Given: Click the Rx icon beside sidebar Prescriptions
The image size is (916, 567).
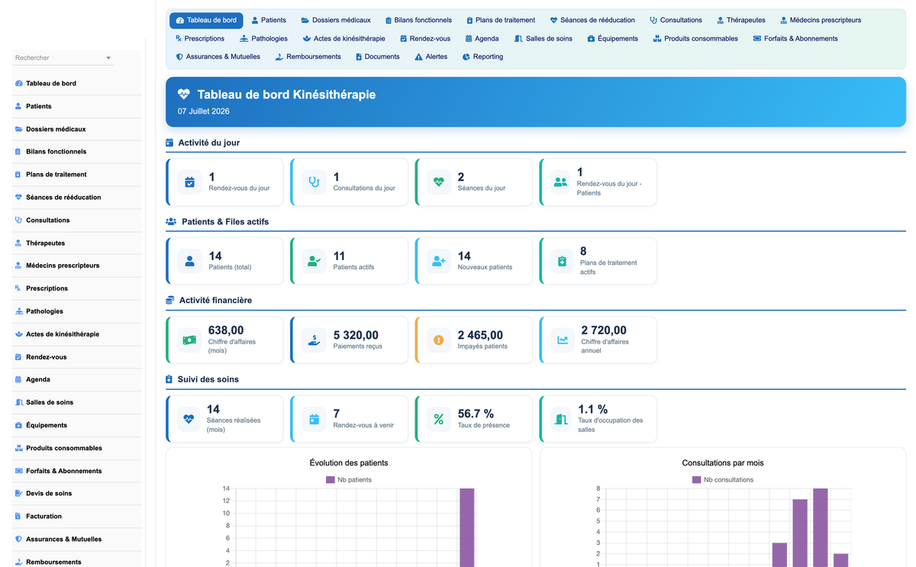Looking at the screenshot, I should [18, 288].
